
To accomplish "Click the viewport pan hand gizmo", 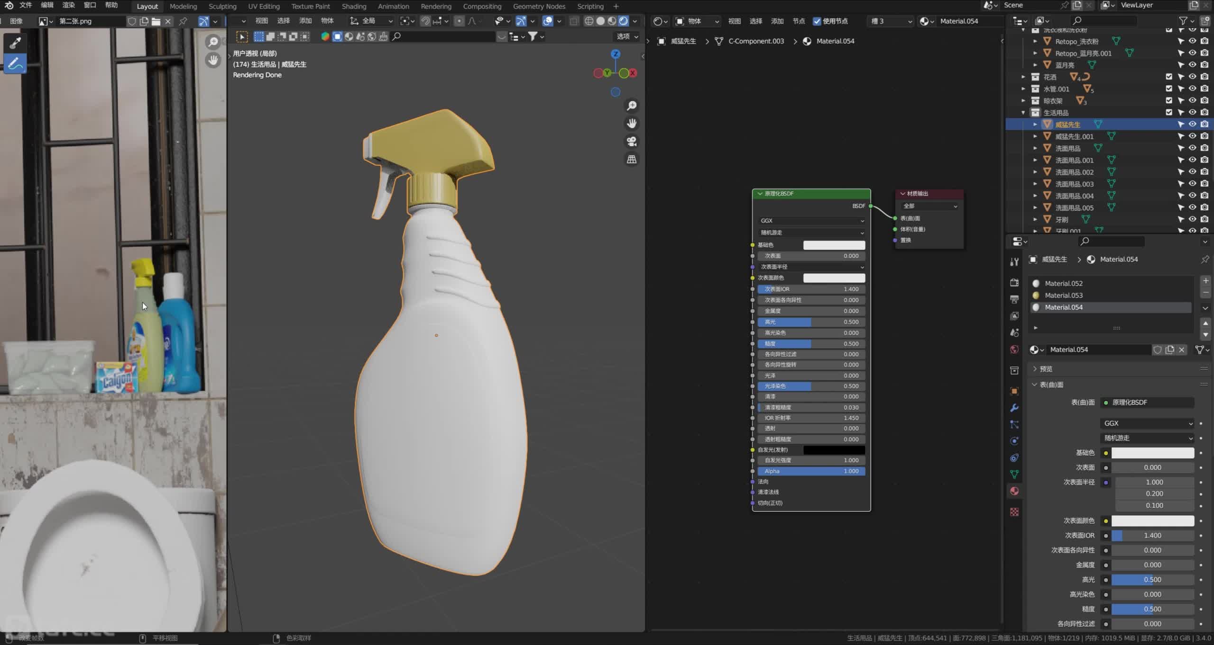I will pos(632,124).
